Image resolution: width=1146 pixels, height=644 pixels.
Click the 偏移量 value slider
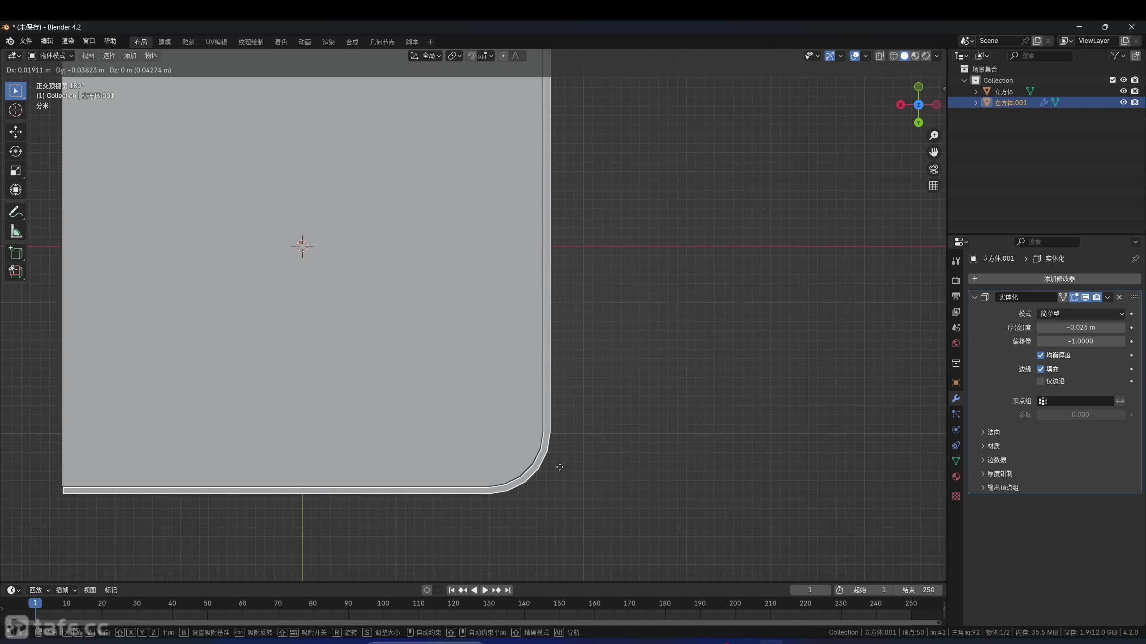pyautogui.click(x=1081, y=341)
